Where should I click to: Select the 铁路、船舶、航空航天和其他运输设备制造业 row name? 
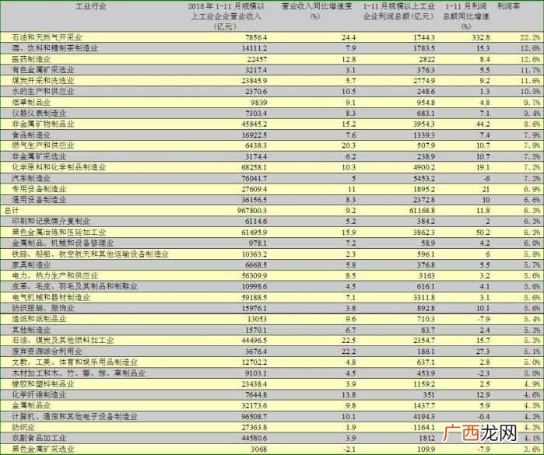(x=90, y=254)
